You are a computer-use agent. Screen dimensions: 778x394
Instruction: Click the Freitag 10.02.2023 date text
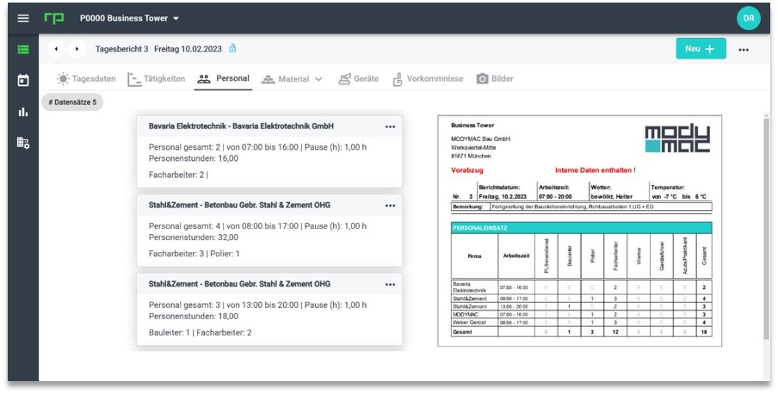point(188,49)
